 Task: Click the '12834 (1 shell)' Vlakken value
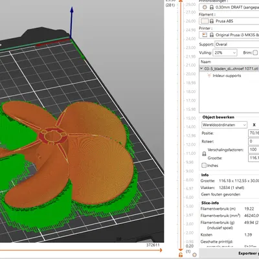pyautogui.click(x=231, y=188)
